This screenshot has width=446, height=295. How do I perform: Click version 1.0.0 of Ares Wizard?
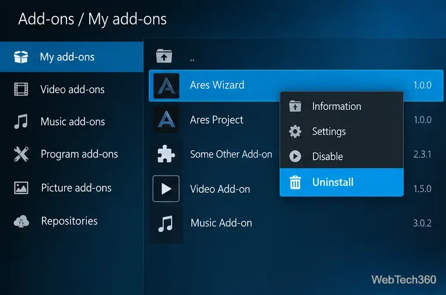(x=423, y=85)
